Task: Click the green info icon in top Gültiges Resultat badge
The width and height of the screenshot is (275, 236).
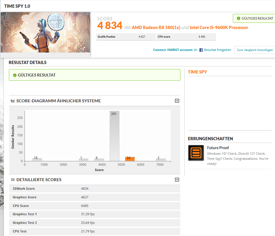Action: (x=238, y=18)
